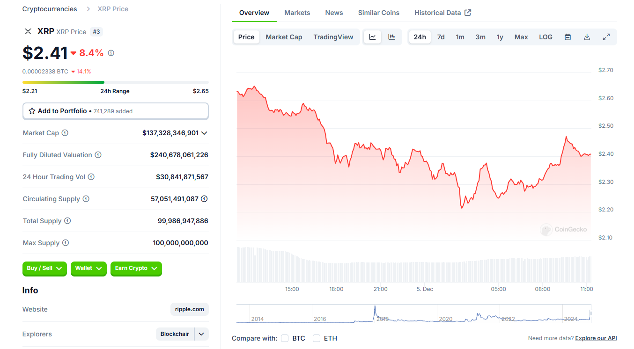
Task: Select the 1y time range
Action: [500, 37]
